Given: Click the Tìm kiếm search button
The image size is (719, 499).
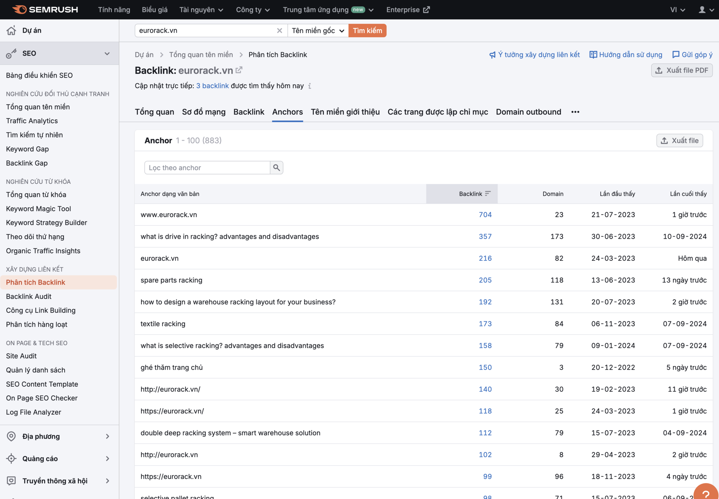Looking at the screenshot, I should click(368, 31).
